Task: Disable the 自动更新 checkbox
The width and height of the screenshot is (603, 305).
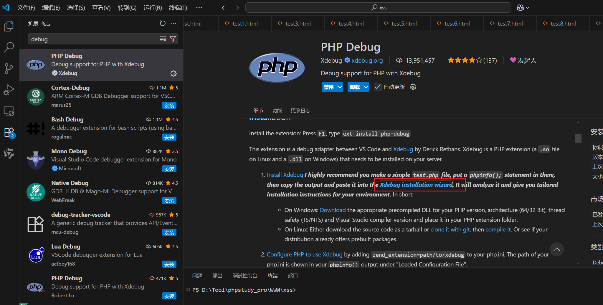Action: 378,87
